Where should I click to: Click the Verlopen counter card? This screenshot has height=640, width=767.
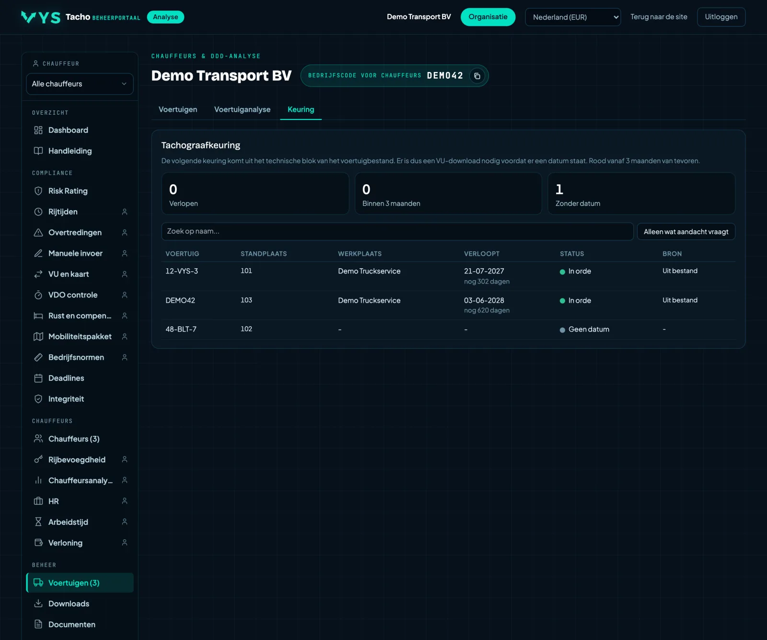coord(255,193)
